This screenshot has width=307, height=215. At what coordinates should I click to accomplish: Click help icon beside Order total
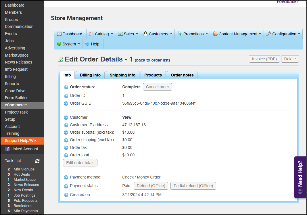(x=66, y=155)
